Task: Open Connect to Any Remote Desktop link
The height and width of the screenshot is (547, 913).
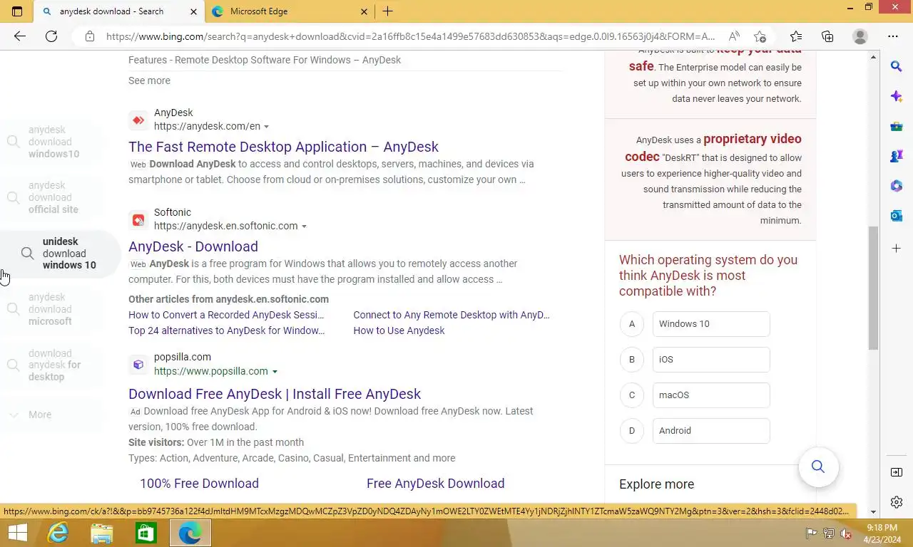Action: [x=452, y=315]
